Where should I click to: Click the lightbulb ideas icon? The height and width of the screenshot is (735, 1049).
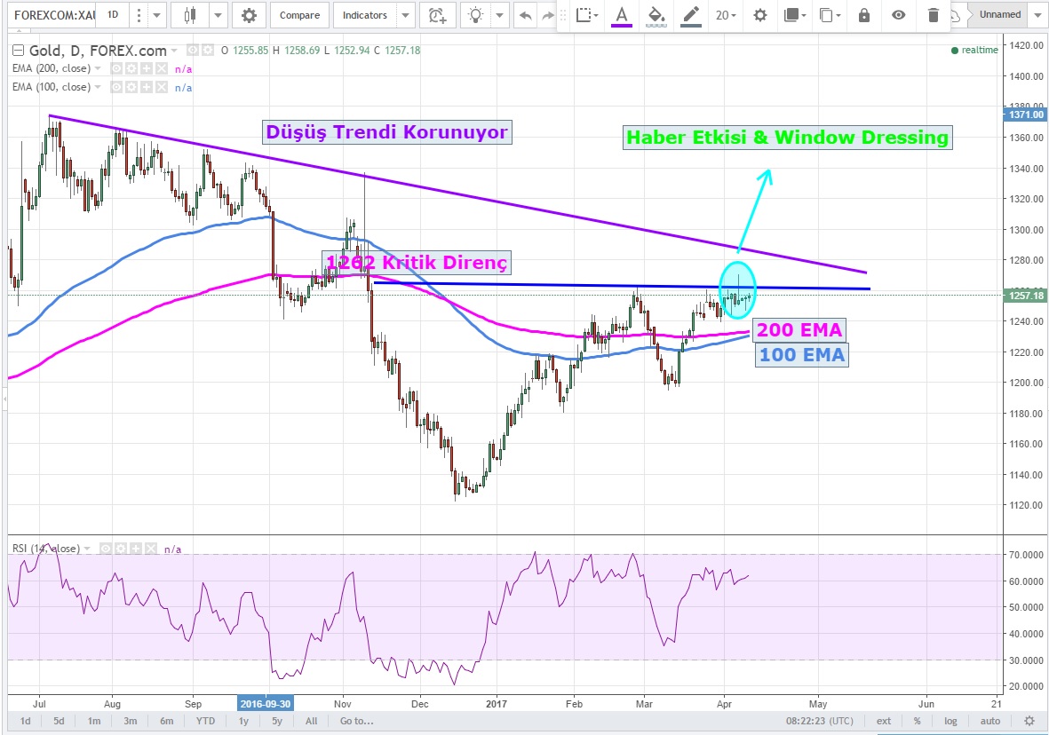(x=478, y=15)
